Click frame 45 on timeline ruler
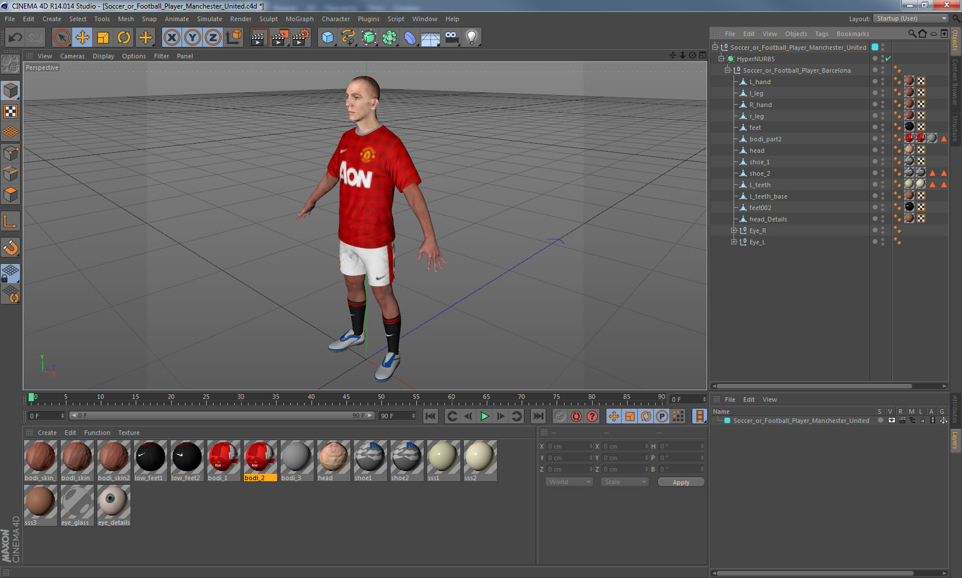Screen dimensions: 962x578 (346, 397)
